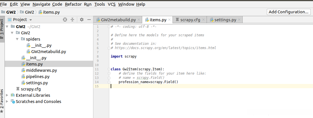The width and height of the screenshot is (313, 118).
Task: Open the Code menu
Action: click(x=57, y=4)
